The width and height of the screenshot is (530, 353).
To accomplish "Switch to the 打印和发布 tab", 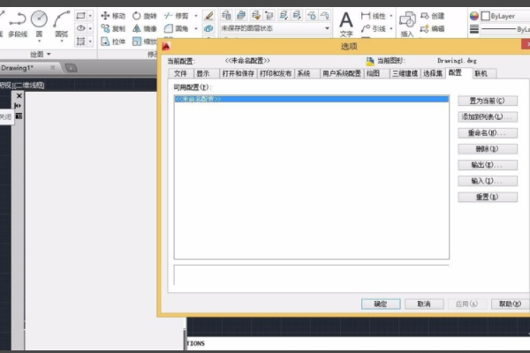I will 276,73.
